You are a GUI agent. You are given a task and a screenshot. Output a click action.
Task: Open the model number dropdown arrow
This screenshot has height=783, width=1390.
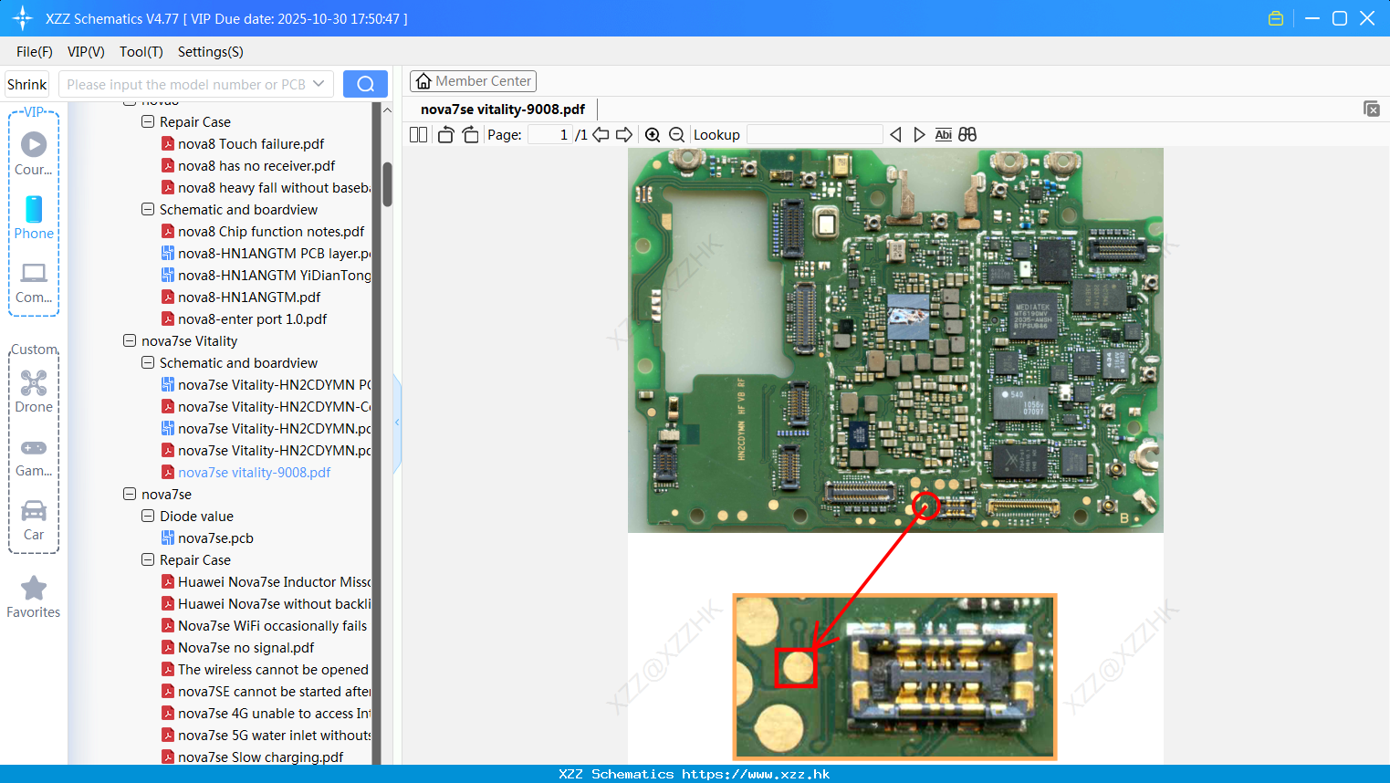pos(319,84)
